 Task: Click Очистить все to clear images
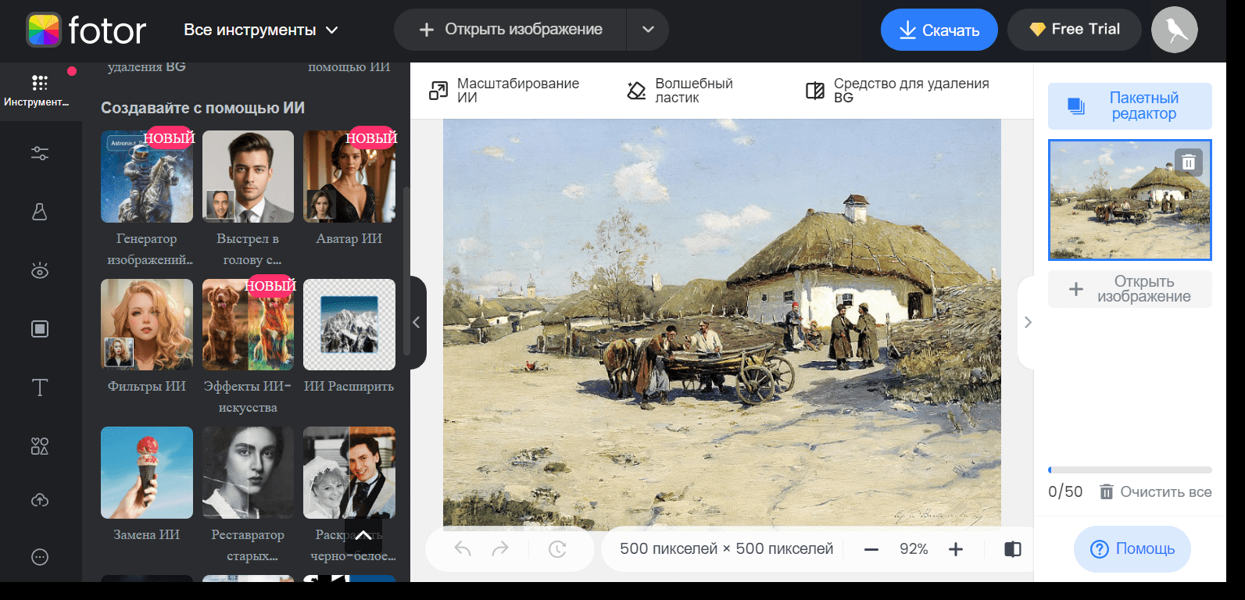point(1155,492)
